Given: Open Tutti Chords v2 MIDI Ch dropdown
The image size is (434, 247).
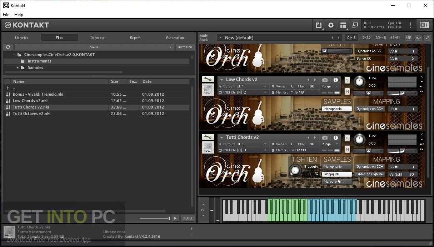Looking at the screenshot, I should [243, 150].
